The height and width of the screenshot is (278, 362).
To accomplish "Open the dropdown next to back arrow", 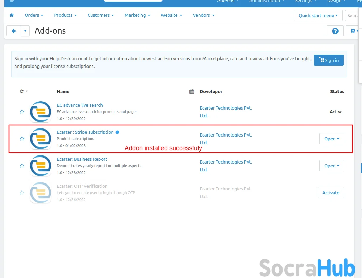I will 25,31.
